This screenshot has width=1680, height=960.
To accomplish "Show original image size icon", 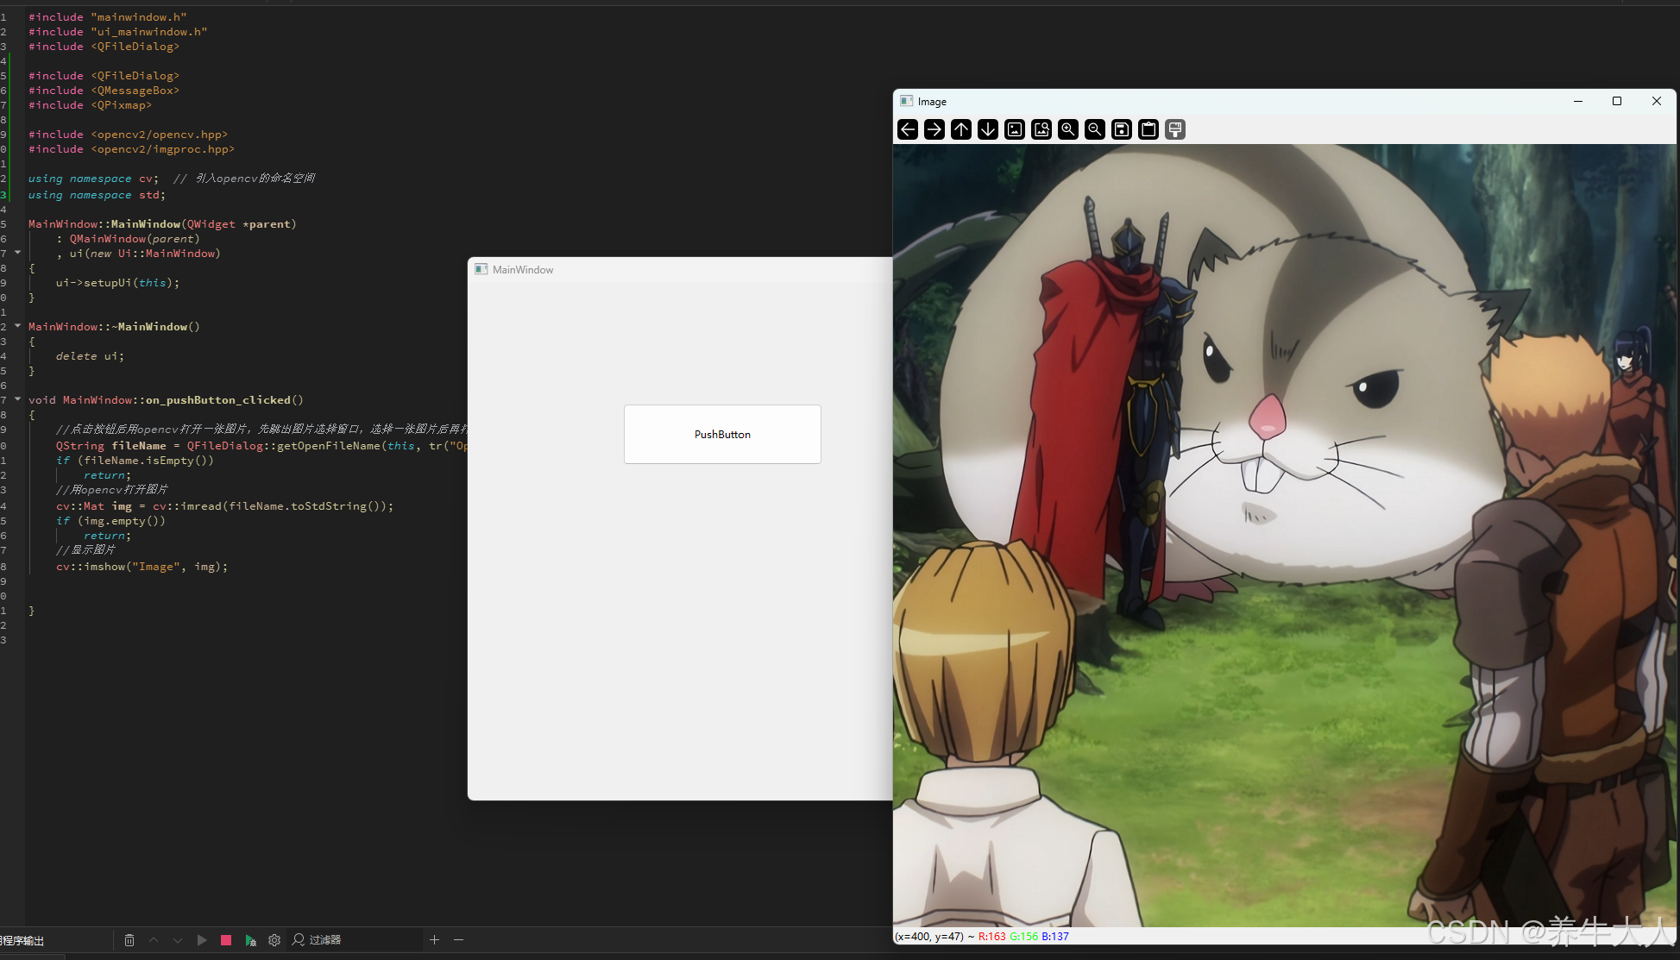I will [1015, 129].
